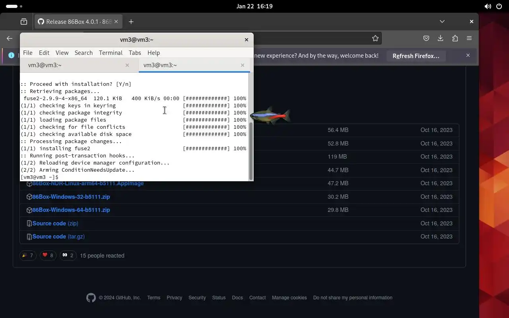Click the heart reaction with 8
509x318 pixels.
click(48, 255)
